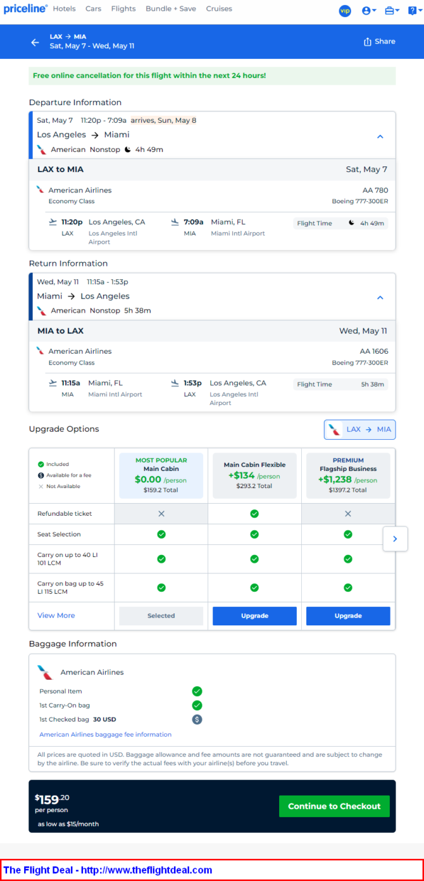Screen dimensions: 424x881
Task: Click the Main Cabin most popular fare card
Action: pyautogui.click(x=161, y=475)
